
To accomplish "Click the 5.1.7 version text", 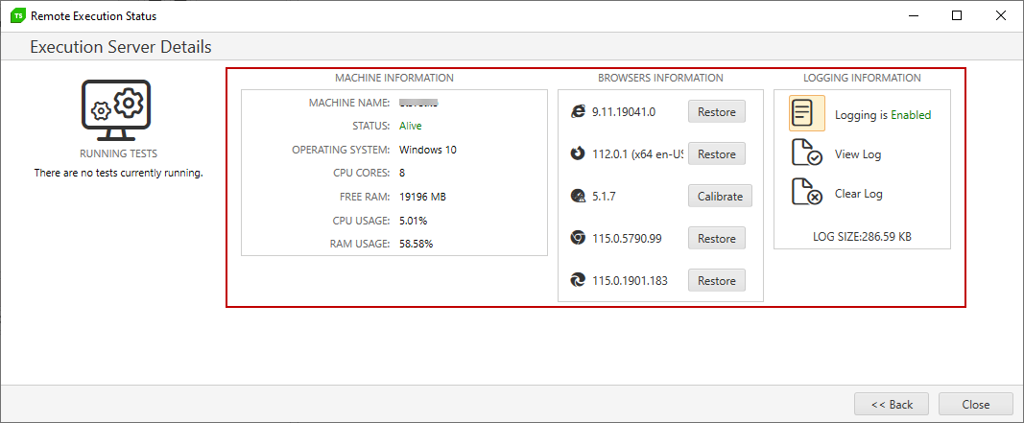I will click(x=604, y=197).
